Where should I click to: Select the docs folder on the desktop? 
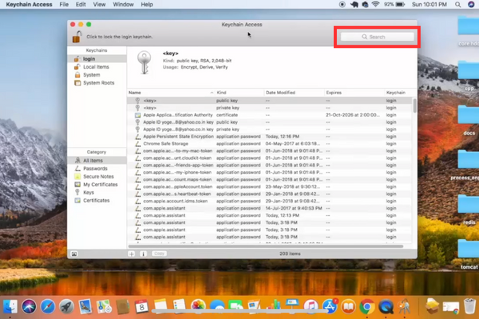pos(469,120)
